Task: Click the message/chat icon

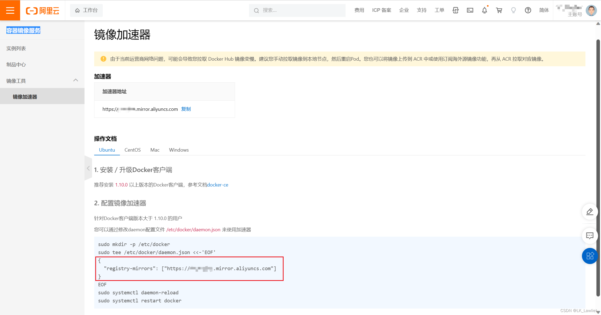Action: [590, 236]
